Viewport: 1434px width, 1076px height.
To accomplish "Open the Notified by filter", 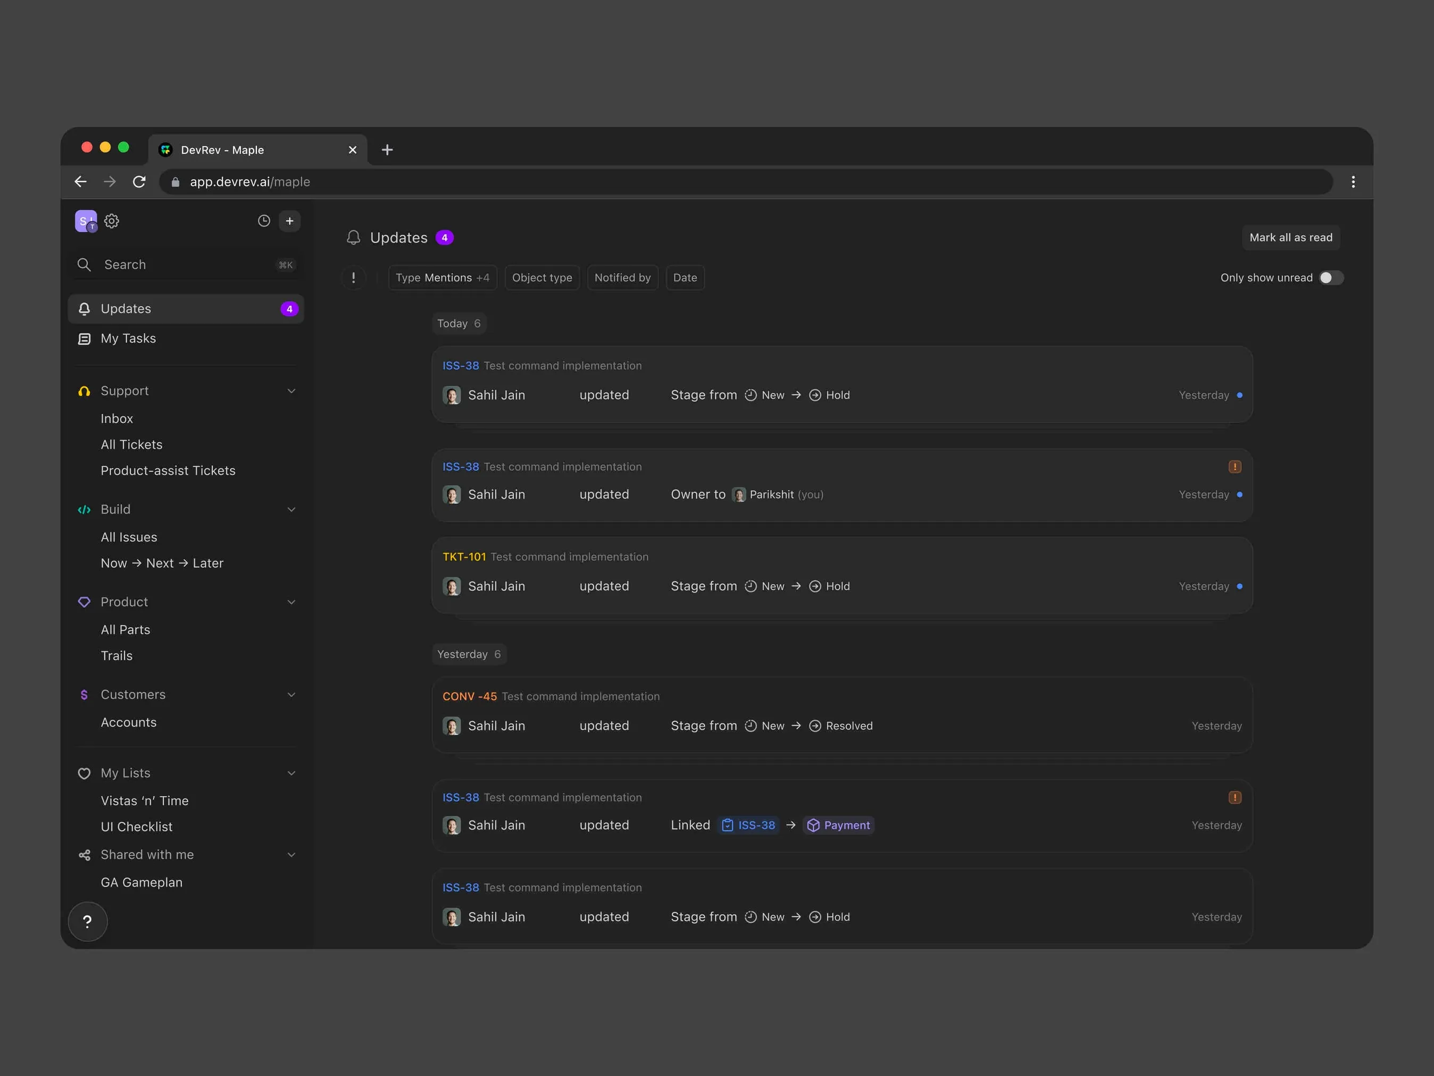I will point(622,278).
